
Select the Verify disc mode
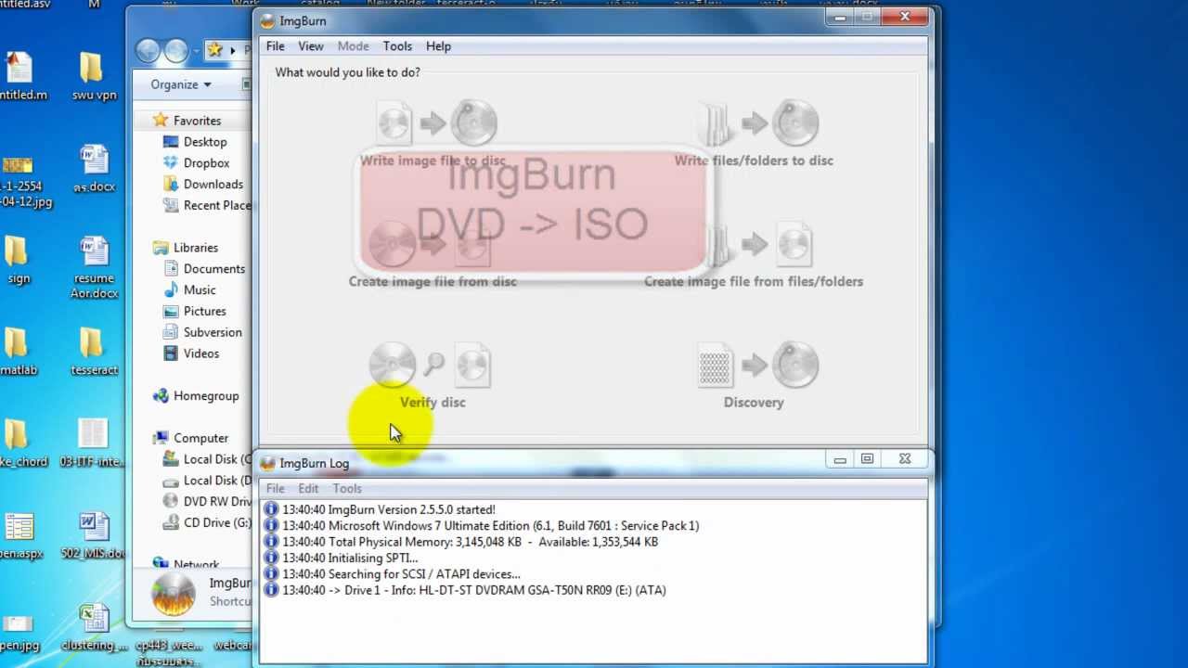coord(433,376)
